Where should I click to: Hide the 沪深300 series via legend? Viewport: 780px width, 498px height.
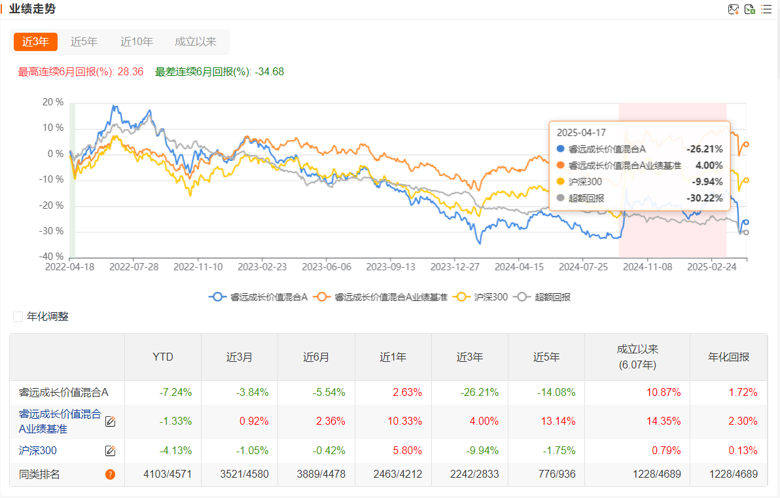[x=482, y=297]
